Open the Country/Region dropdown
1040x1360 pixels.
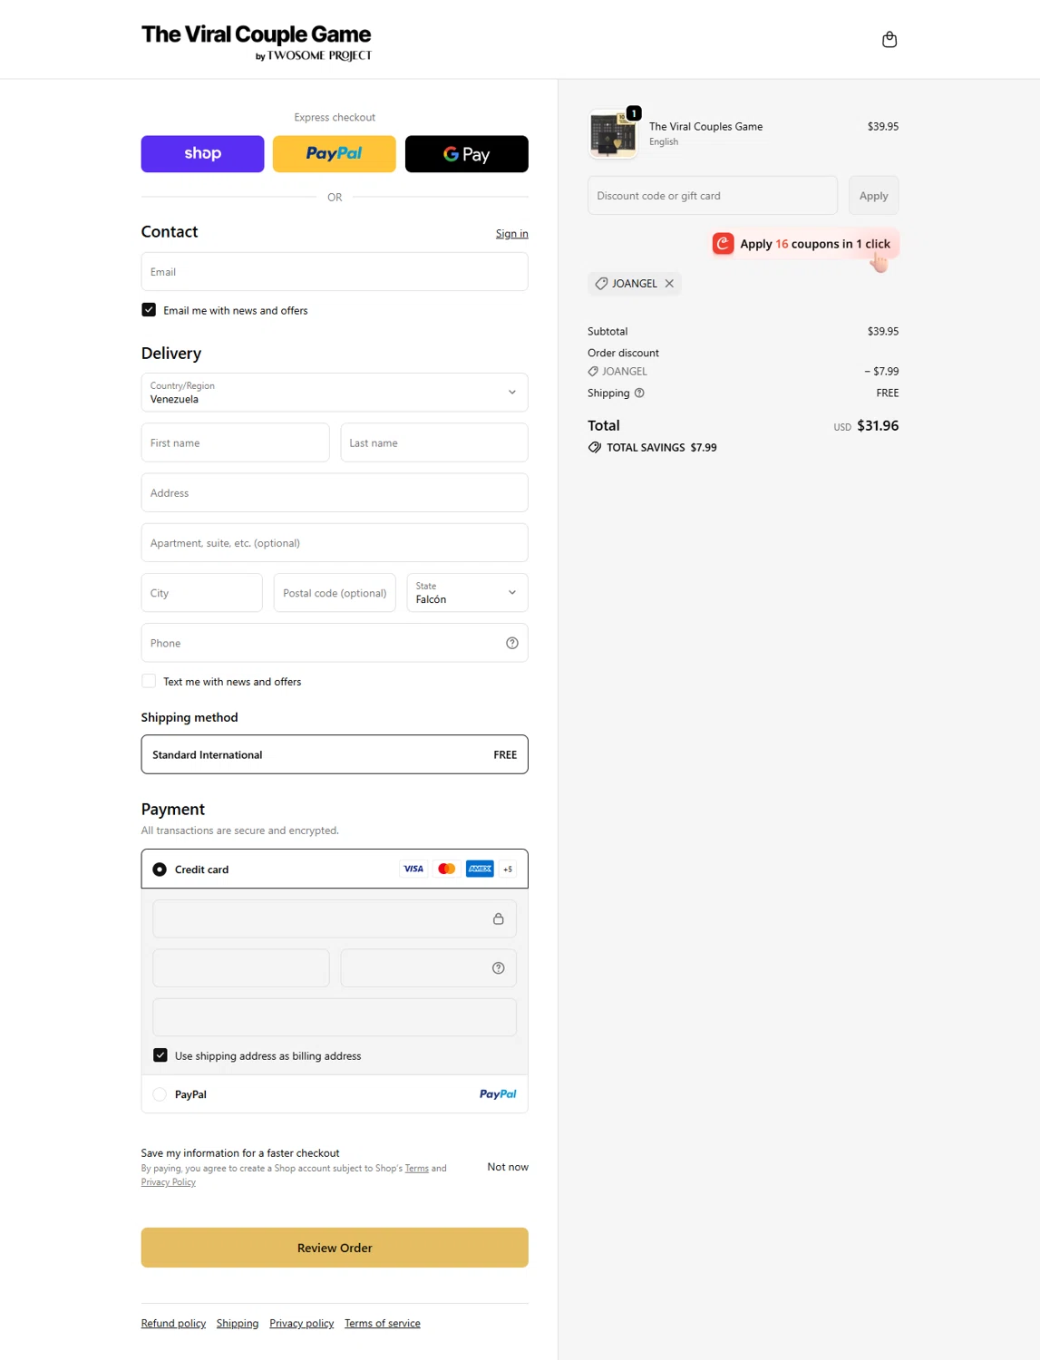coord(335,393)
